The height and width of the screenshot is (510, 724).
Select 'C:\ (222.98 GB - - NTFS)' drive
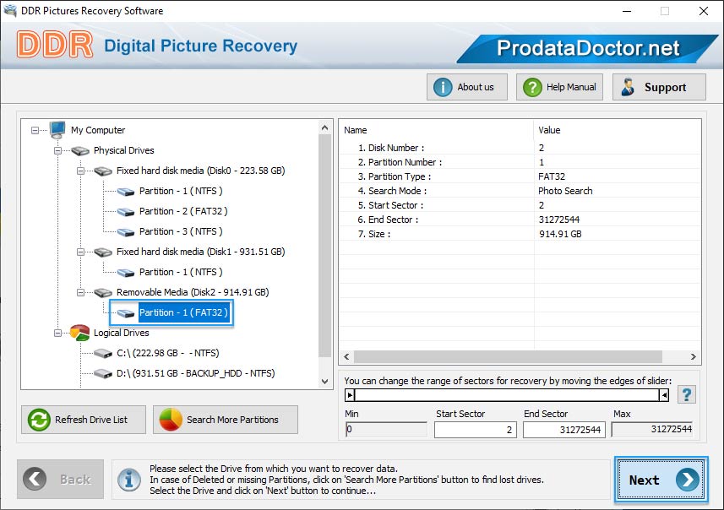[167, 353]
